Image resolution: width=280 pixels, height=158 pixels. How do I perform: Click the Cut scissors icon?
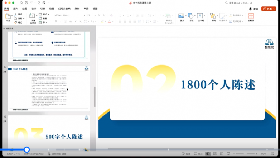click(16, 14)
